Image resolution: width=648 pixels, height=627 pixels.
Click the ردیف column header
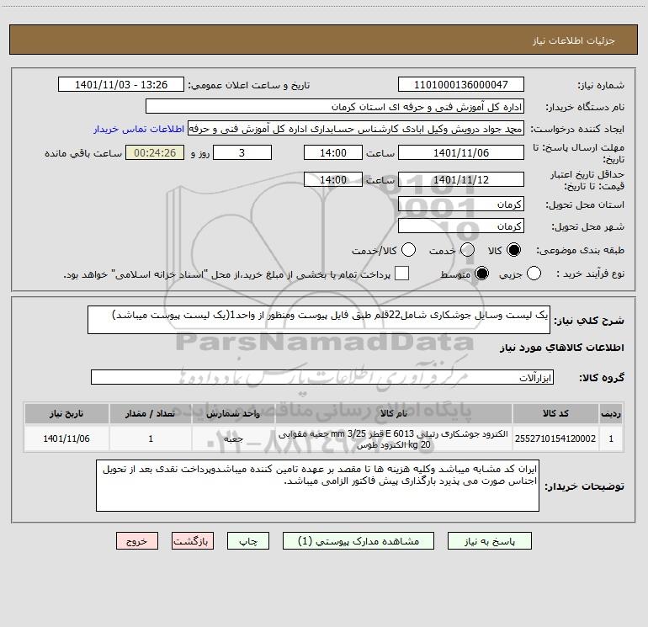[x=611, y=413]
